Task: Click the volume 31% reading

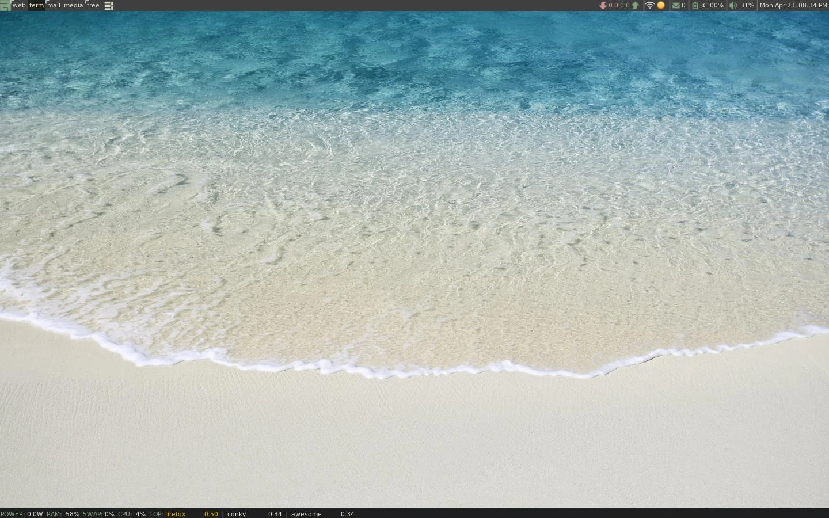Action: coord(747,6)
